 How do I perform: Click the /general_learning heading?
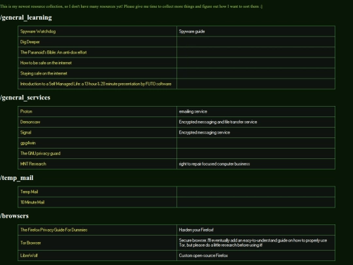point(26,18)
